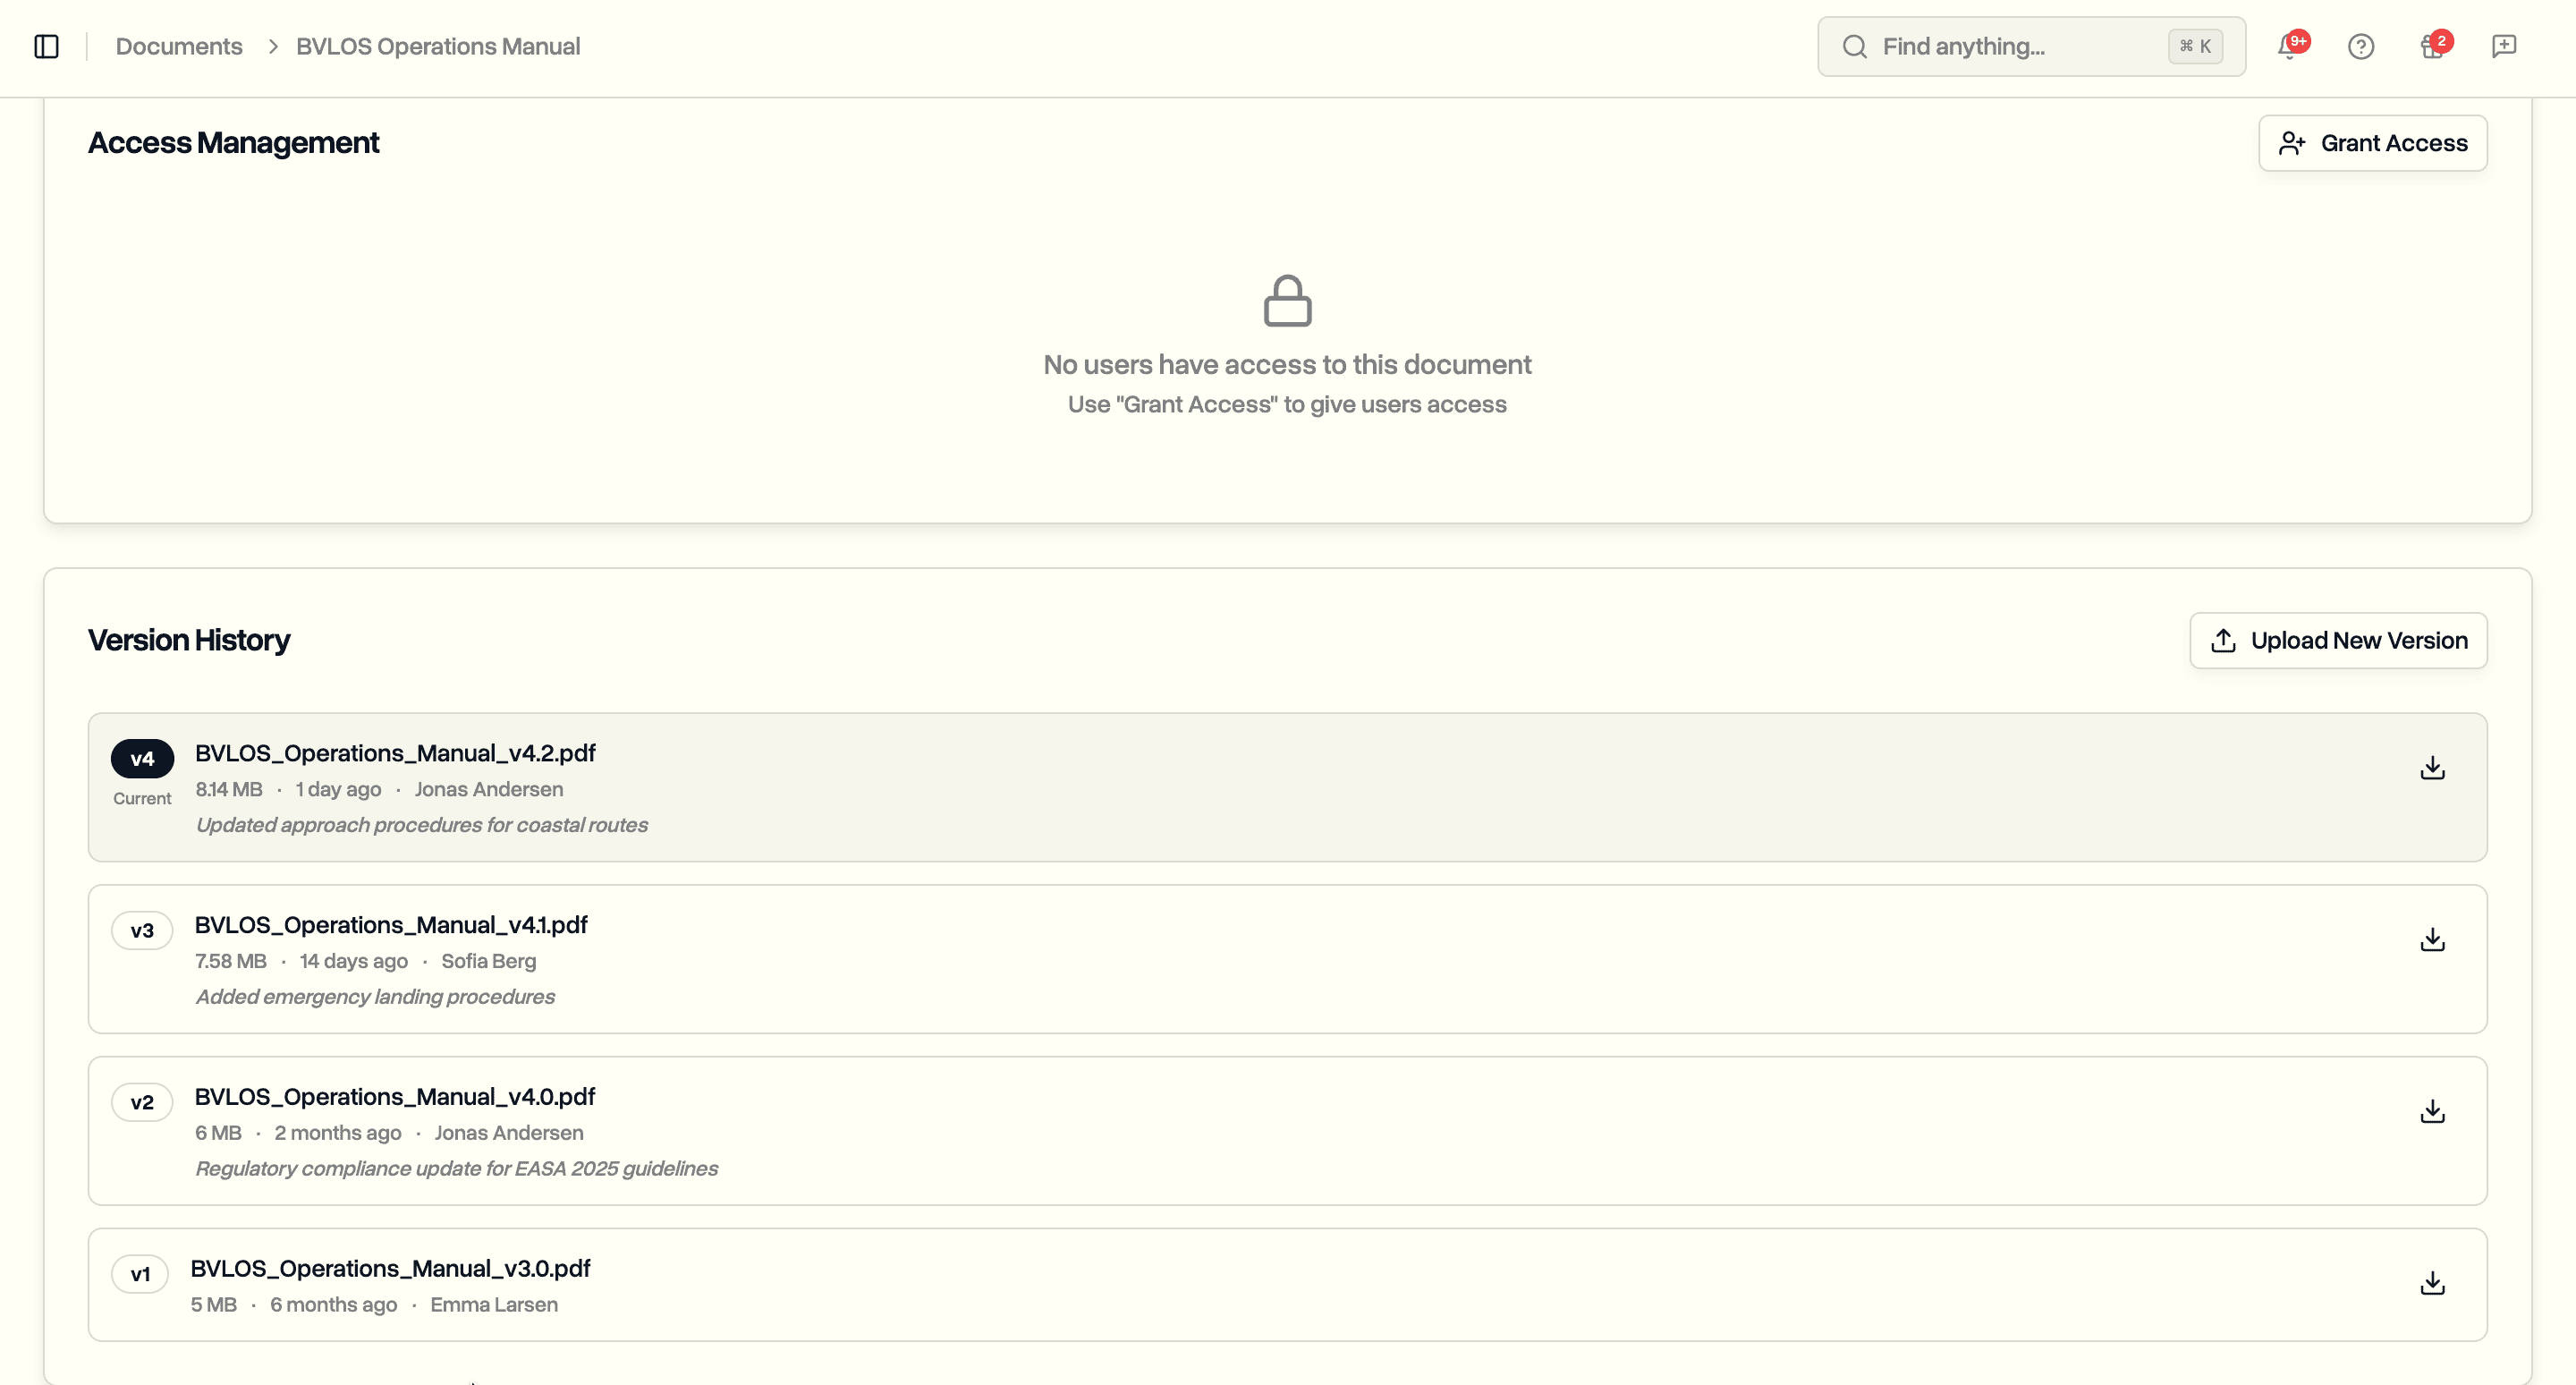Select the v1 badge on the oldest version
Screen dimensions: 2576x1385
[x=140, y=1274]
